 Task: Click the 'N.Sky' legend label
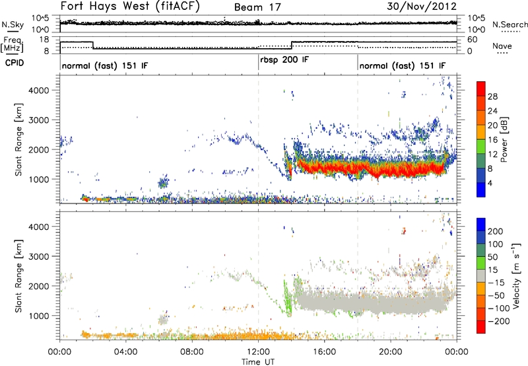click(x=13, y=24)
